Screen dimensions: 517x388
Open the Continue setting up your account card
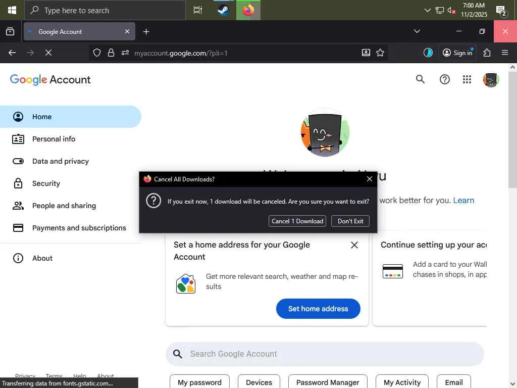coord(430,279)
